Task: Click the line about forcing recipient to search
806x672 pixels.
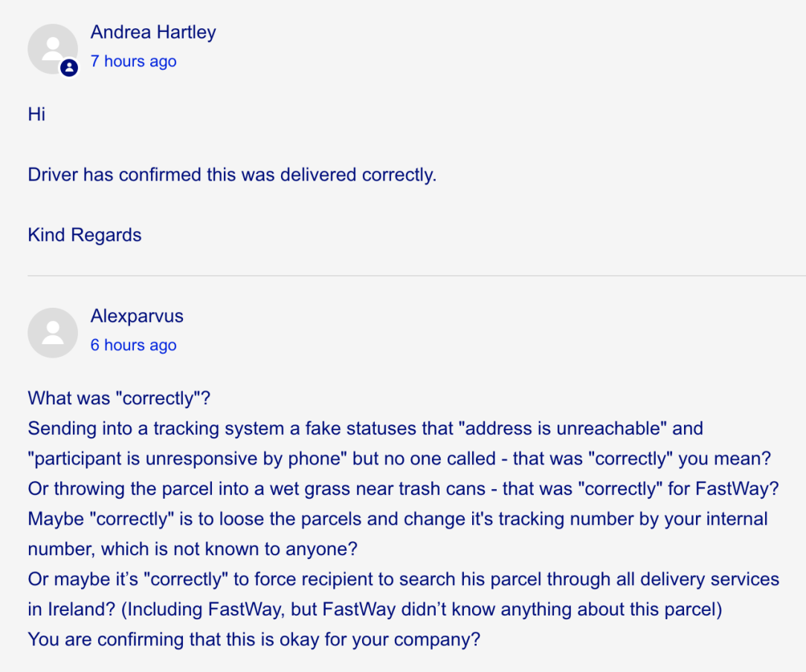Action: [x=403, y=578]
